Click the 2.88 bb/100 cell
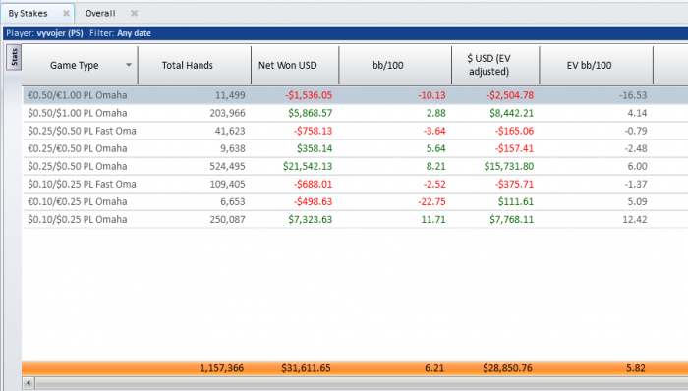This screenshot has height=391, width=688. (436, 113)
